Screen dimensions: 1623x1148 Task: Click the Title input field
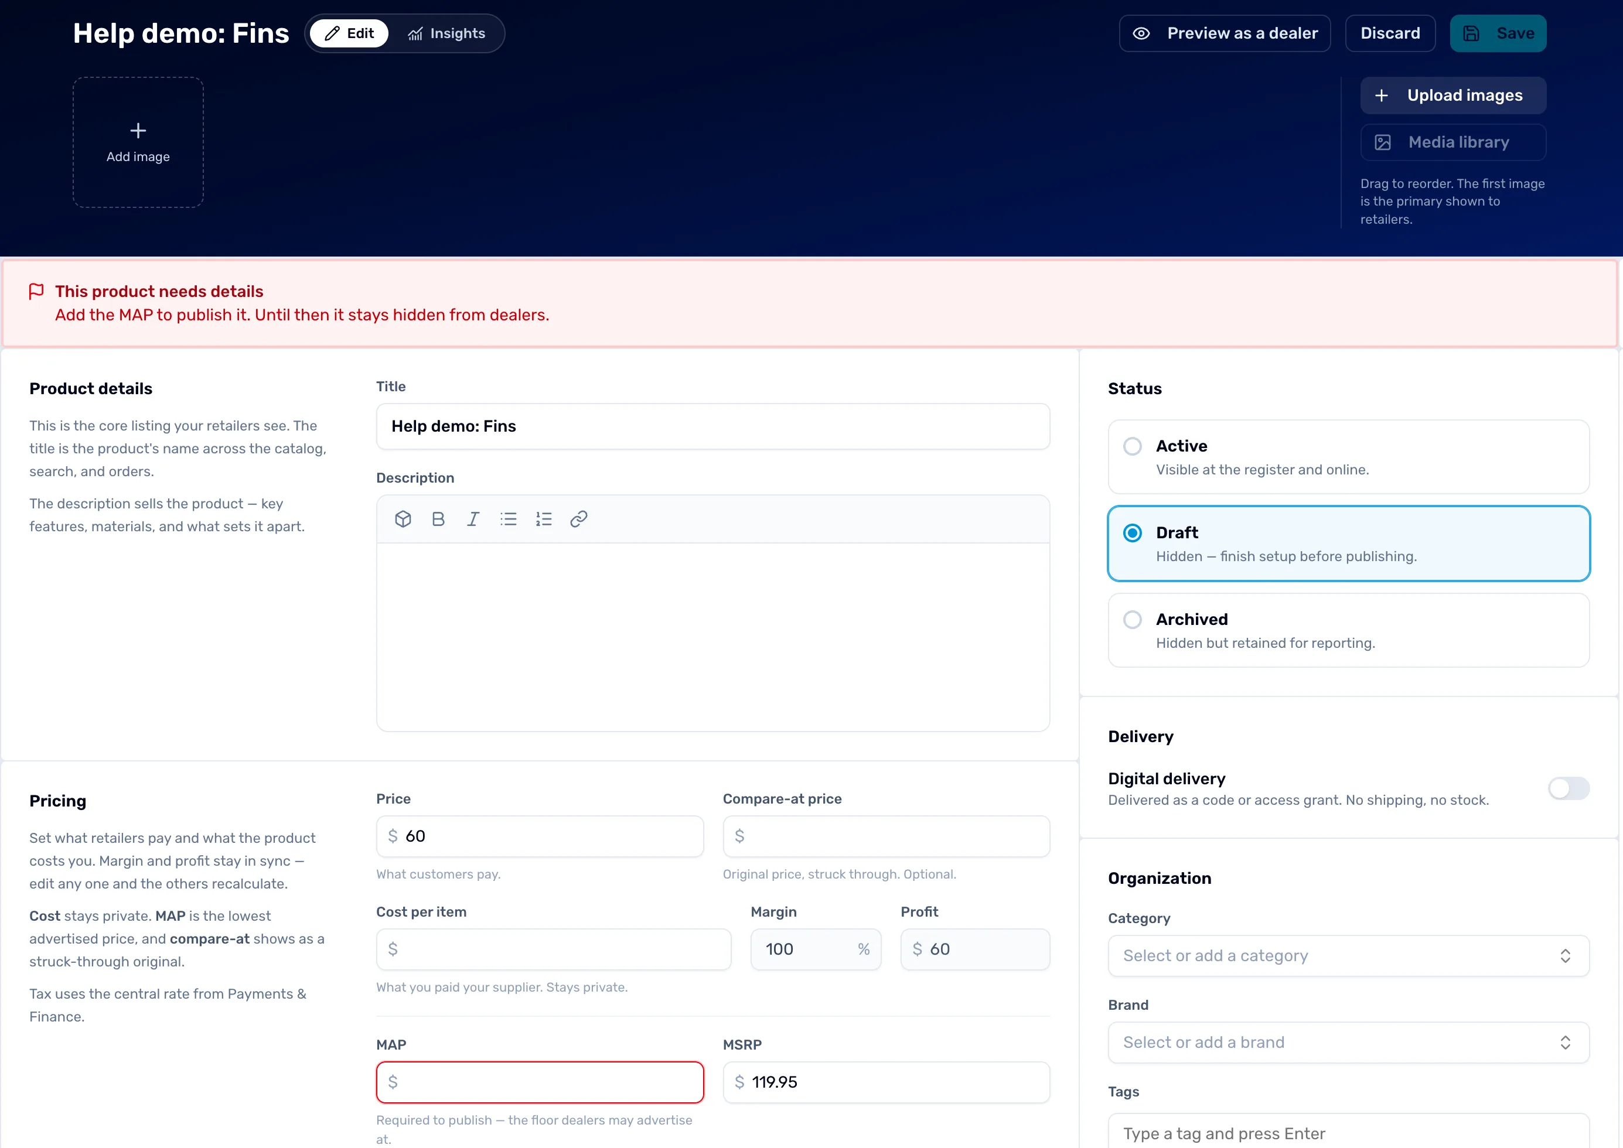click(713, 426)
